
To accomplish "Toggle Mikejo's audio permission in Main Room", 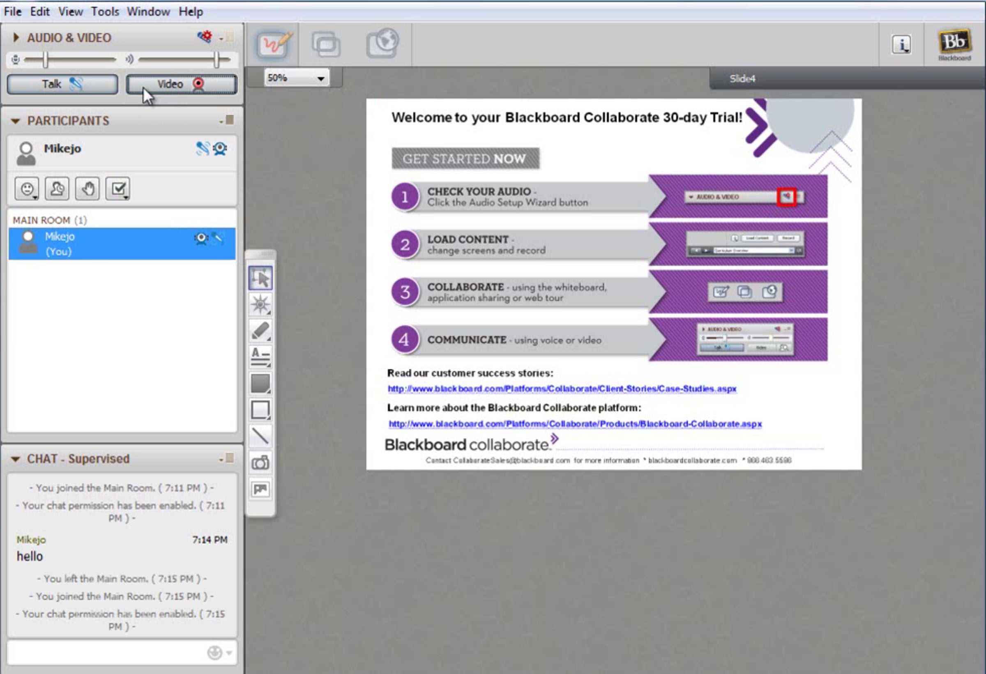I will click(218, 238).
